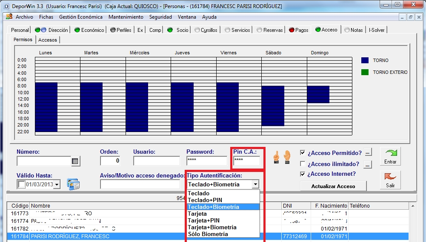Click the DNI column header
The image size is (426, 242).
296,205
